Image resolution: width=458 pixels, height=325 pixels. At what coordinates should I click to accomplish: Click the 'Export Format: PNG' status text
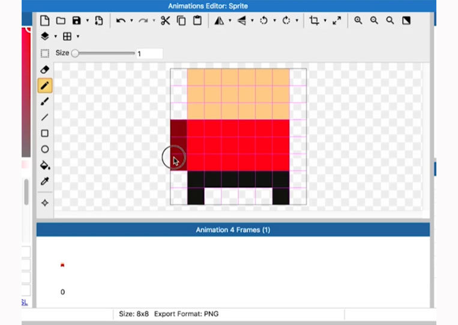tap(186, 314)
